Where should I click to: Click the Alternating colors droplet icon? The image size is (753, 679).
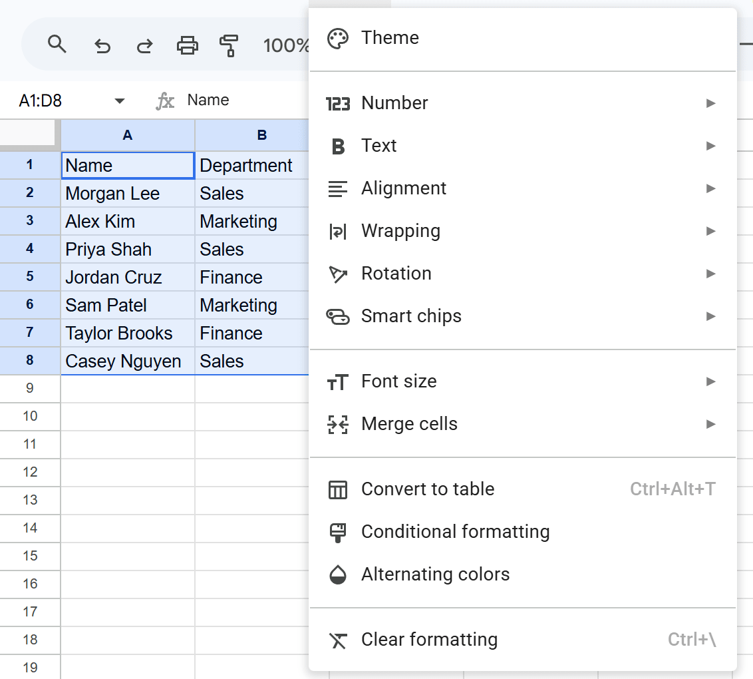tap(338, 574)
